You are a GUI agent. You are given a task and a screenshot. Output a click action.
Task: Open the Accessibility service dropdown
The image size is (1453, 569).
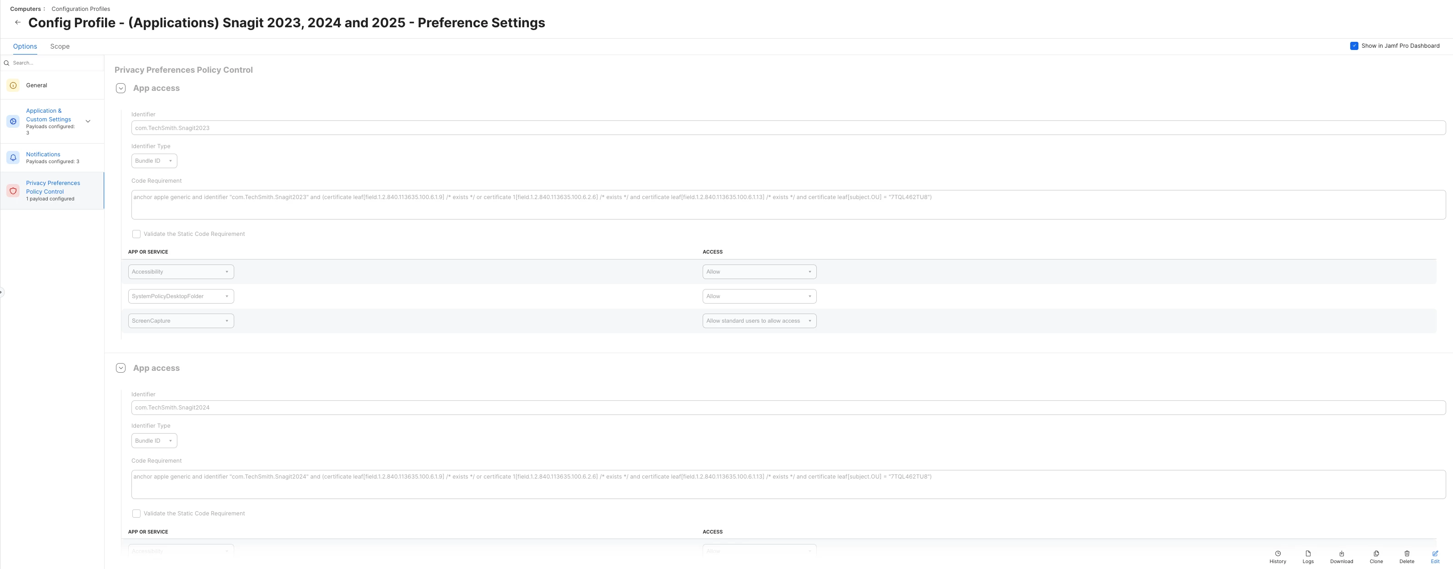pyautogui.click(x=181, y=272)
